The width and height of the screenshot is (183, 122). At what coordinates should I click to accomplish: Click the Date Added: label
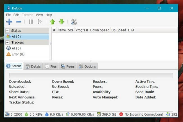(x=146, y=97)
